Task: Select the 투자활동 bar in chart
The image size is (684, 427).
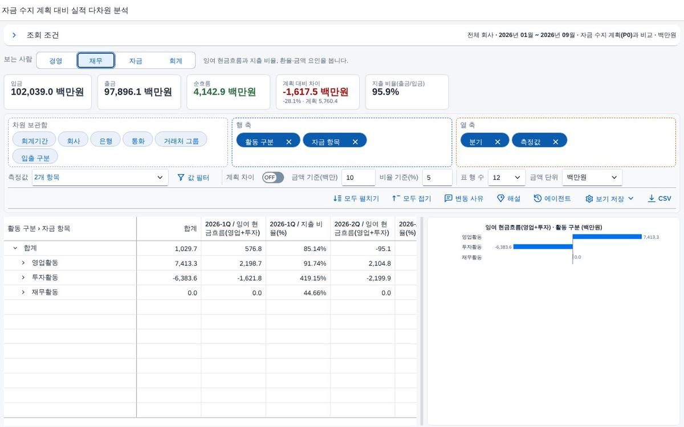Action: [x=543, y=247]
